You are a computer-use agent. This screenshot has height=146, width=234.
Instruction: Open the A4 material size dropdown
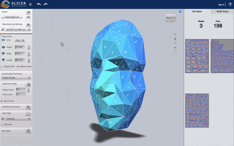[18, 30]
